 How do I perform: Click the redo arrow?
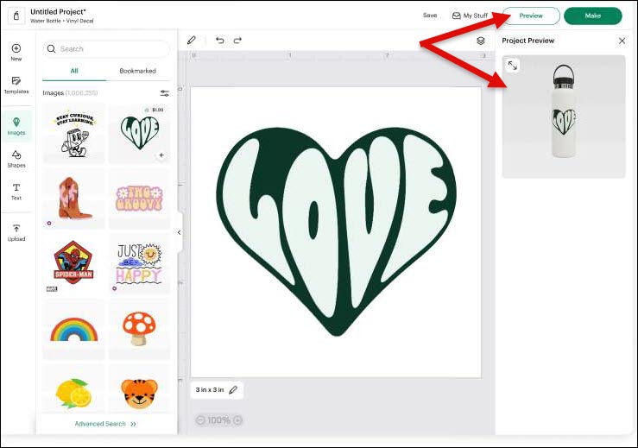(237, 40)
